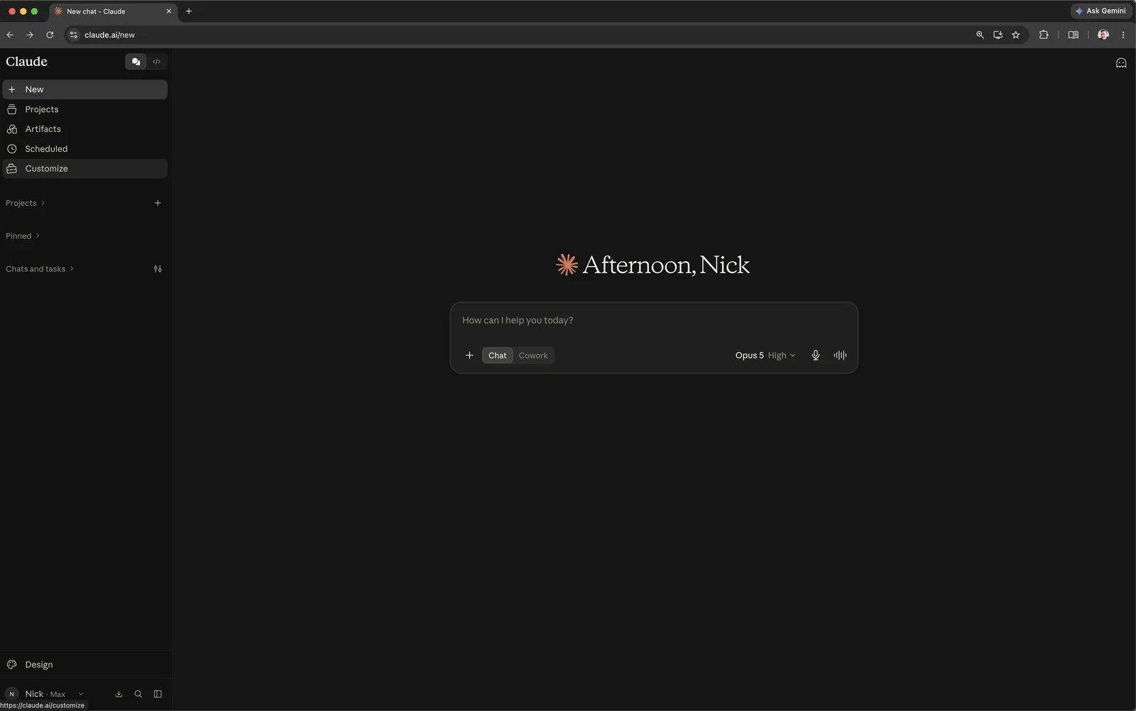Click the claude.ai/new address bar
This screenshot has width=1136, height=711.
[x=522, y=35]
